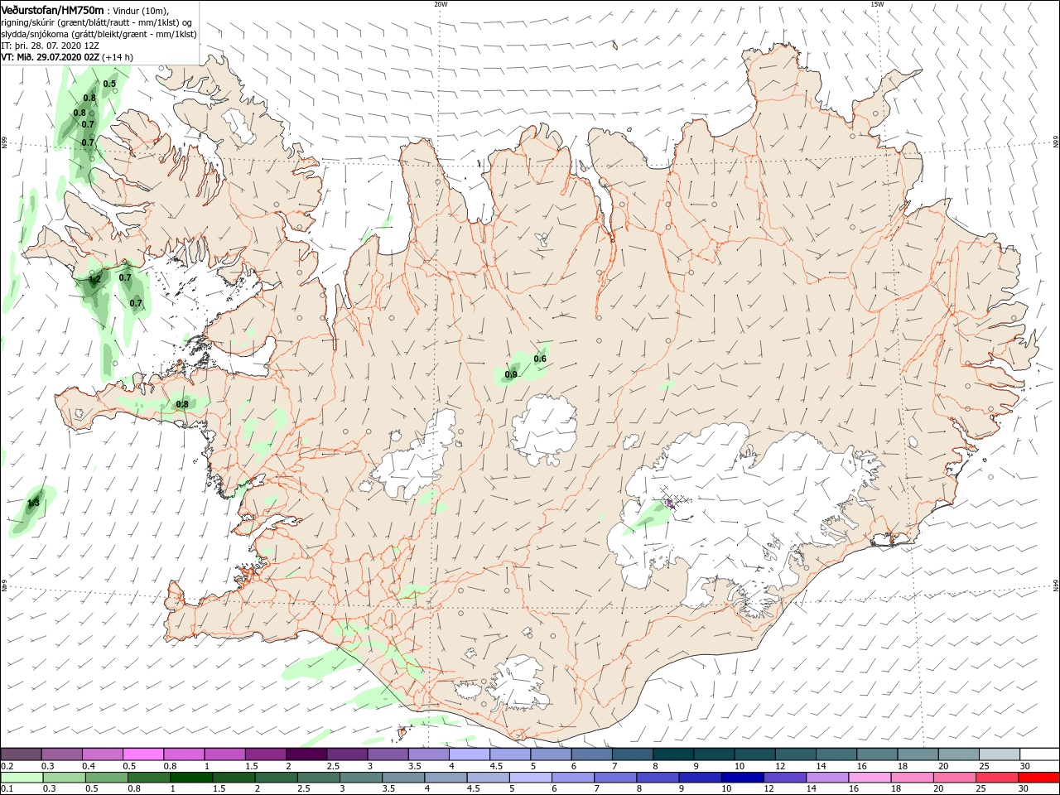Click the crimson swatch at 25, rain legend

(x=996, y=778)
